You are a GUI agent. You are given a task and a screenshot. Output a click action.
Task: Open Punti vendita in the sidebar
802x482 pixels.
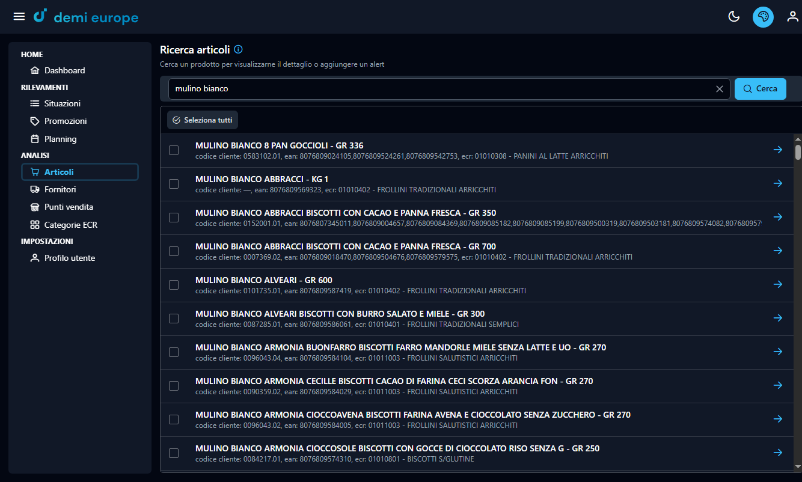[79, 207]
